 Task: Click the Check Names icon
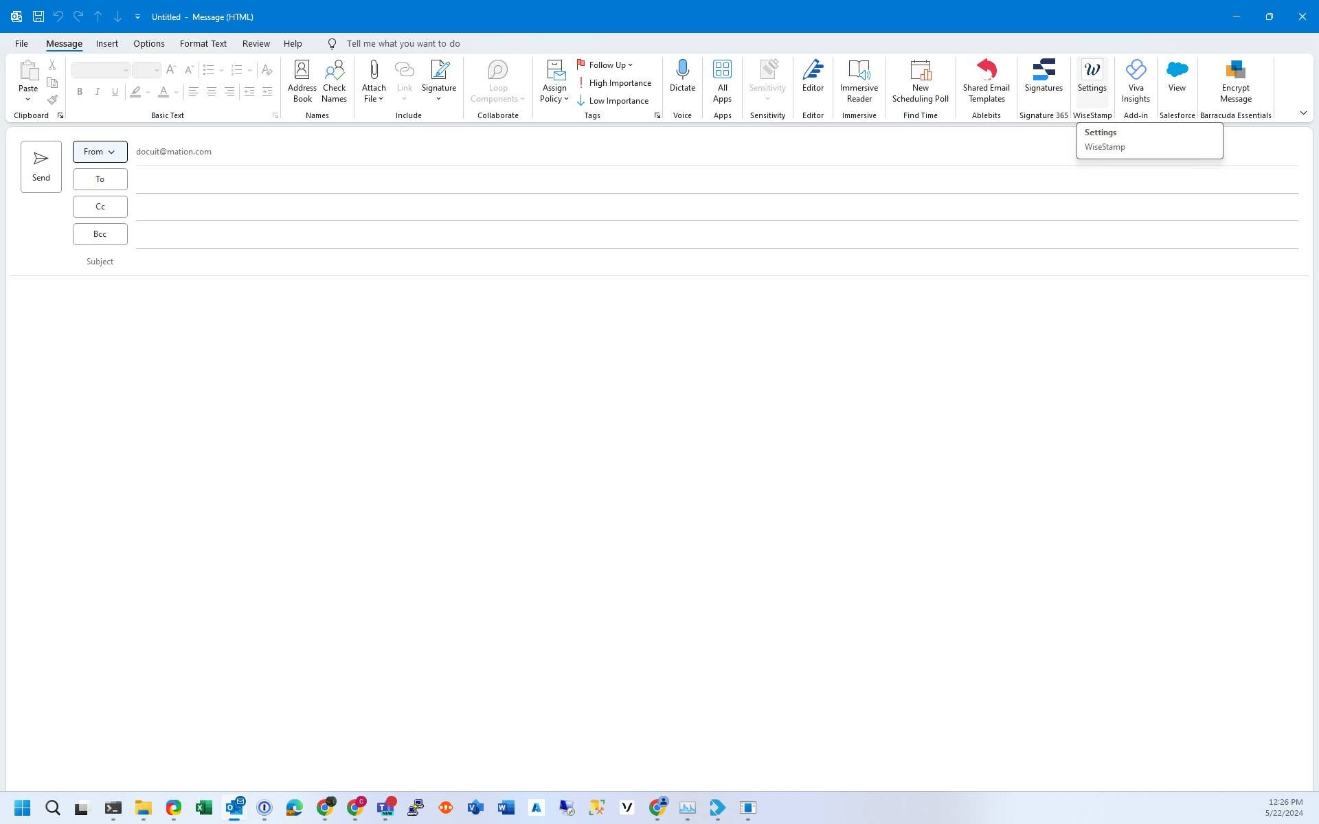(x=334, y=80)
